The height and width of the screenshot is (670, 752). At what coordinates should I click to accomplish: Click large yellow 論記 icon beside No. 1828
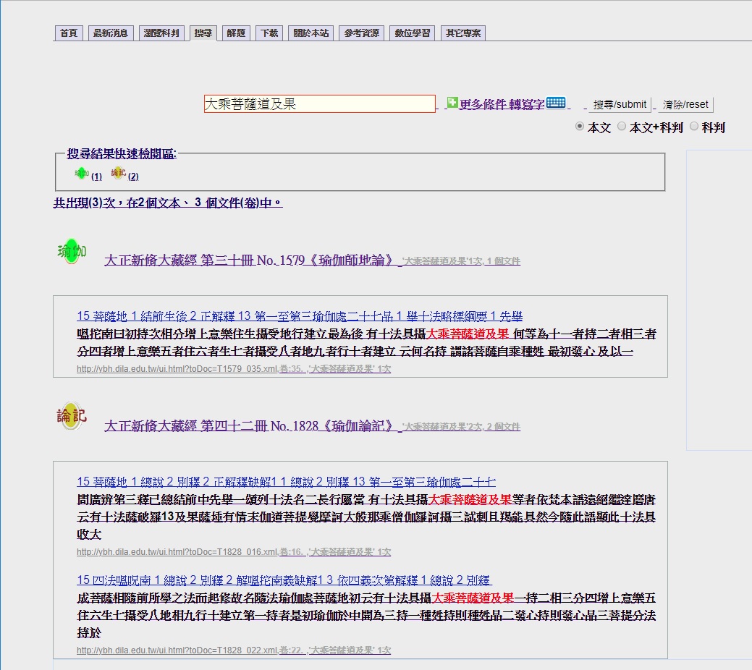(x=72, y=416)
